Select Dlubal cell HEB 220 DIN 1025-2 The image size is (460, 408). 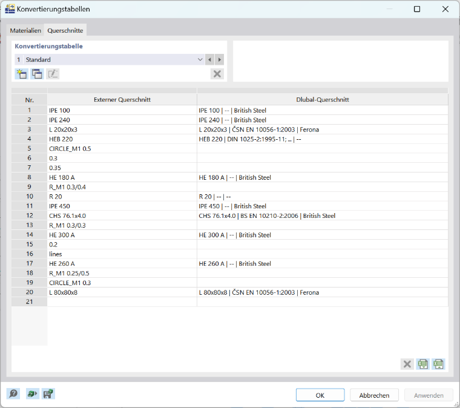(x=323, y=139)
